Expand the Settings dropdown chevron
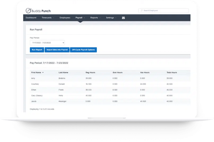Viewport: 214px width, 142px height. (116, 18)
